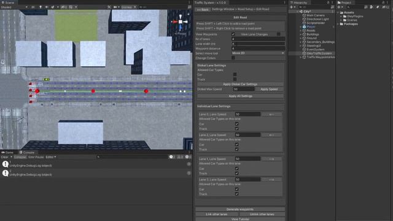Toggle Lane 0 Car checkbox

[236, 124]
